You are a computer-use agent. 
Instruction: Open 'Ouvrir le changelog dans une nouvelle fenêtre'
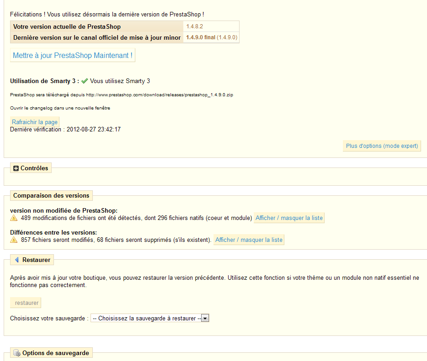point(60,108)
